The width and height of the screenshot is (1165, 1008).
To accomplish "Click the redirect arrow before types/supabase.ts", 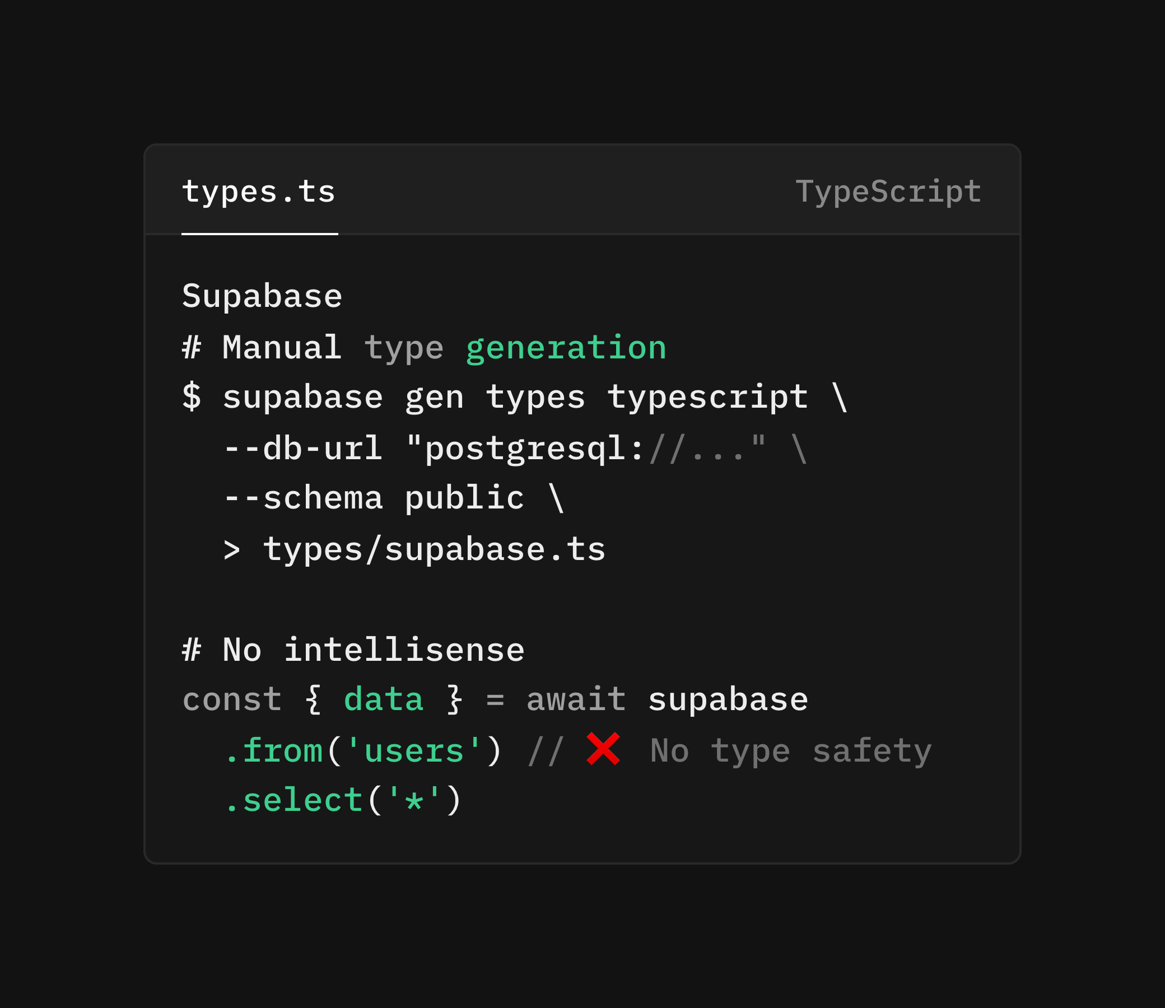I will pos(232,550).
